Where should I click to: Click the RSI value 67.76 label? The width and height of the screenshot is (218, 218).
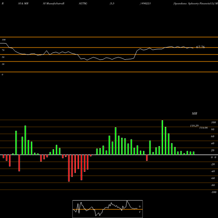[x=201, y=47]
